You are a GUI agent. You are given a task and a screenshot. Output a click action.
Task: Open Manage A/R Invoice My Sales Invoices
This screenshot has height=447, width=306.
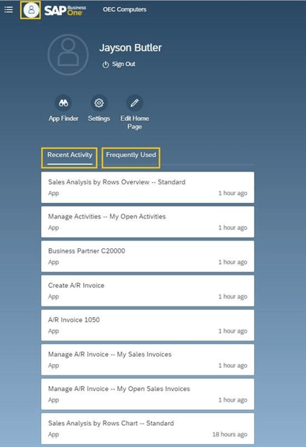148,360
